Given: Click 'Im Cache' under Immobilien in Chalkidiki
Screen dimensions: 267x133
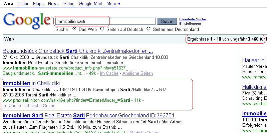Looking at the screenshot, I should tap(11, 106).
